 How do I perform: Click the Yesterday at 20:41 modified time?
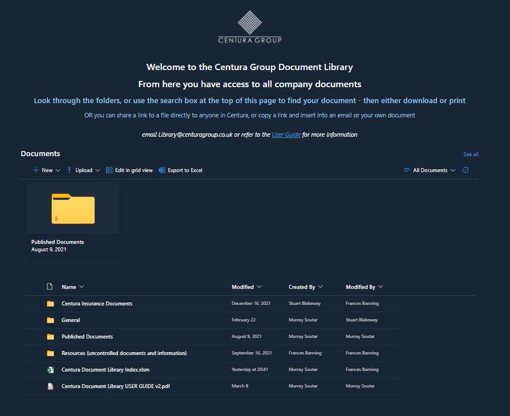[250, 369]
